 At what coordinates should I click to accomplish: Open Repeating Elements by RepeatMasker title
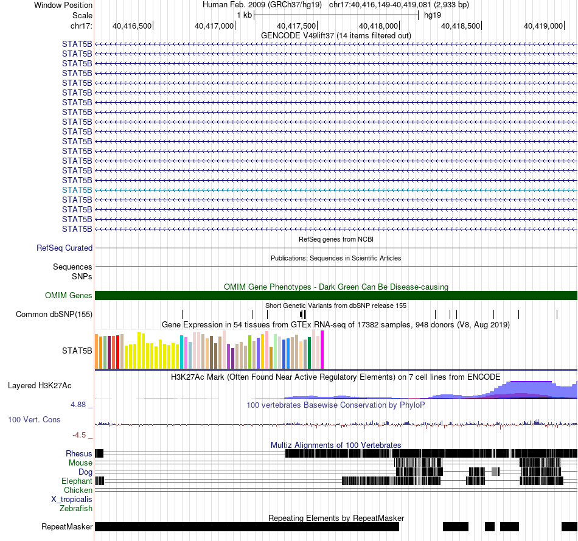click(336, 518)
